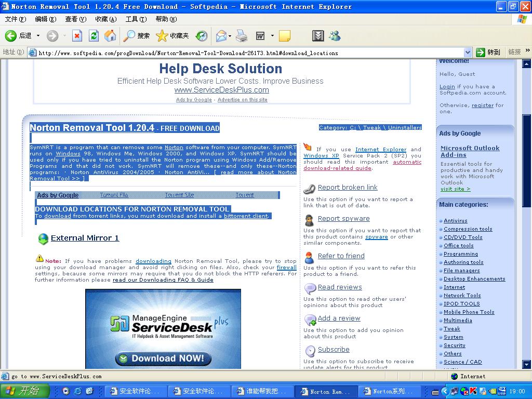Image resolution: width=532 pixels, height=399 pixels.
Task: Stop page loading with red X icon
Action: pyautogui.click(x=77, y=36)
